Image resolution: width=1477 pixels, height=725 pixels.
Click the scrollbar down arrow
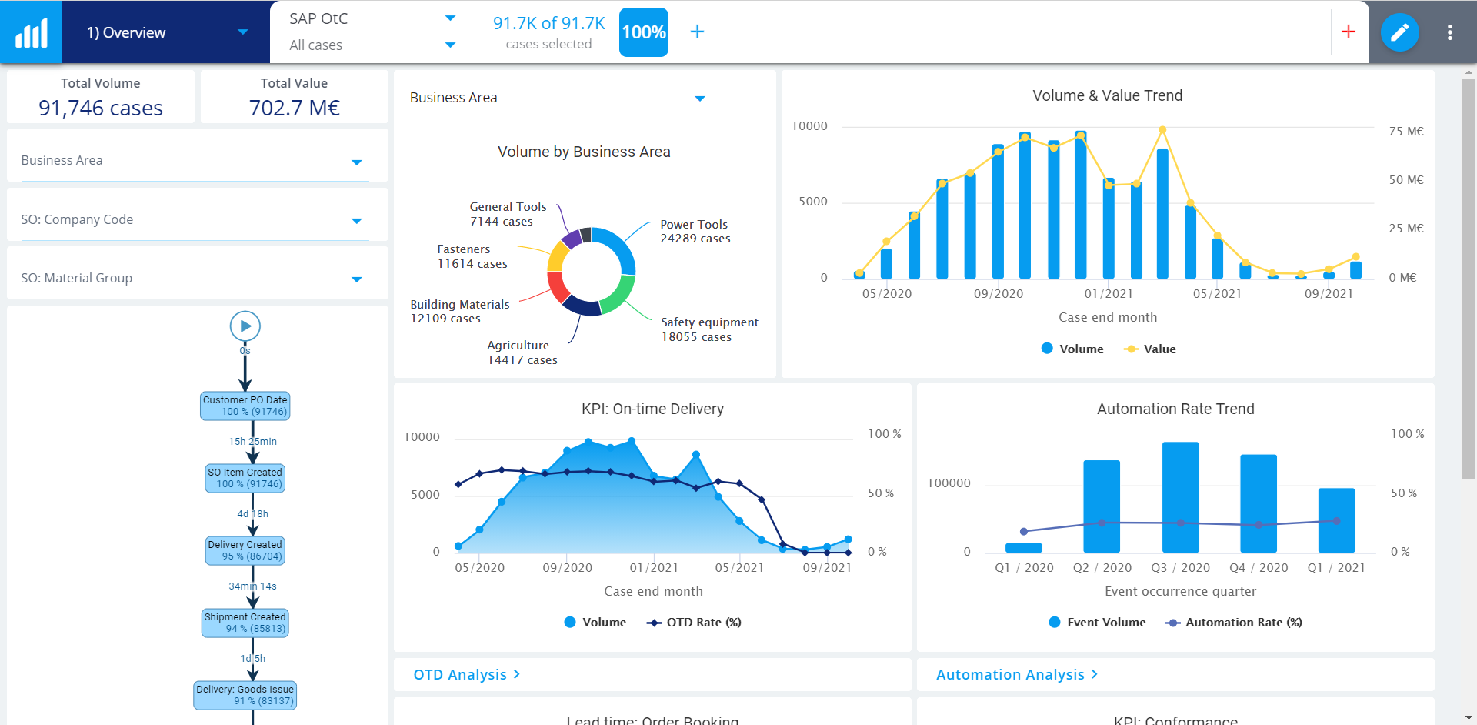coord(1469,718)
